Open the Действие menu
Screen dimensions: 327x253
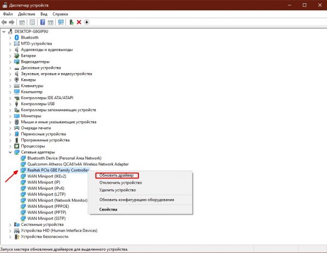click(27, 14)
